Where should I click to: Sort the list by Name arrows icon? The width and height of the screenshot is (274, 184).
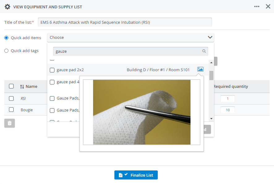[x=22, y=87]
